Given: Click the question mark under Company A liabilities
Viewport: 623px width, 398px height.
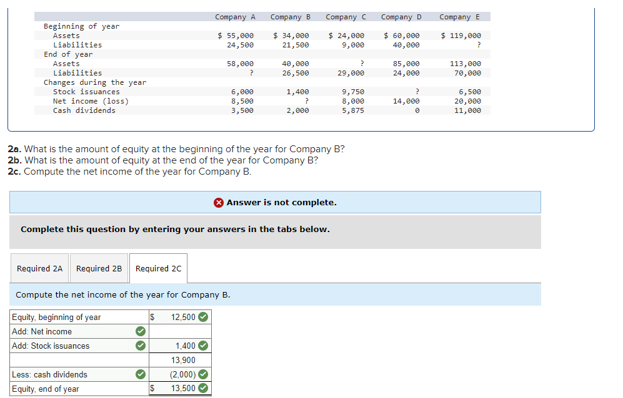Looking at the screenshot, I should point(250,72).
